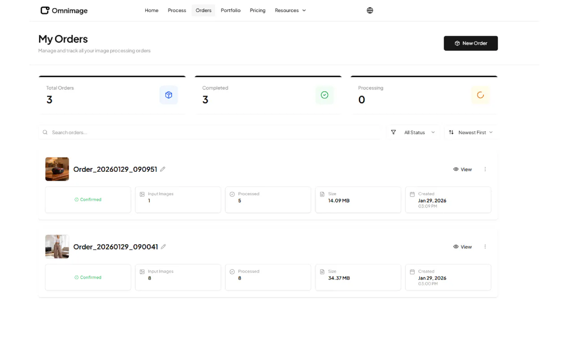Click the 34.37 MB size value
The height and width of the screenshot is (340, 569).
[x=339, y=278]
